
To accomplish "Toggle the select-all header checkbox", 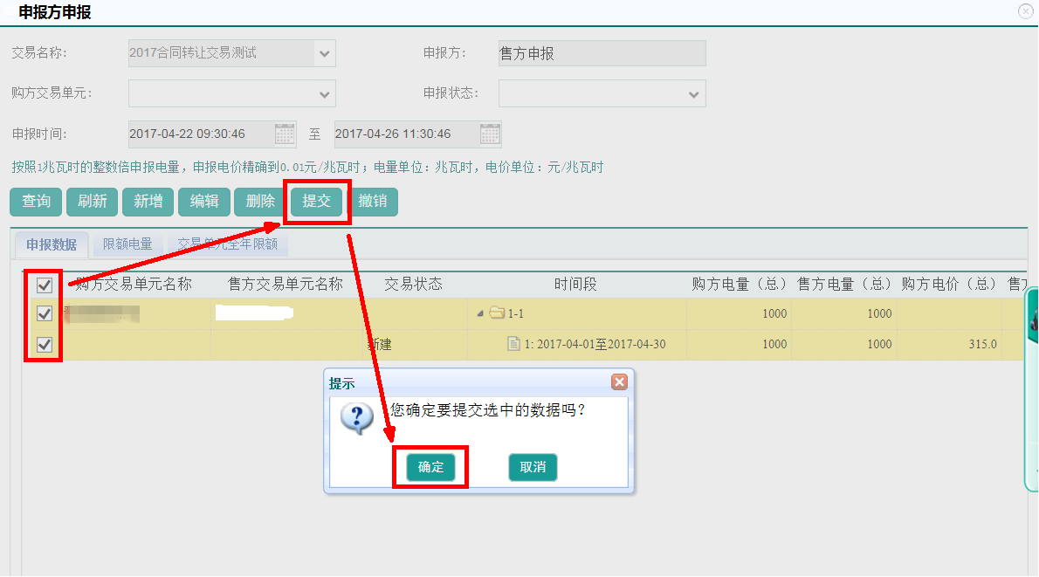I will click(x=45, y=284).
